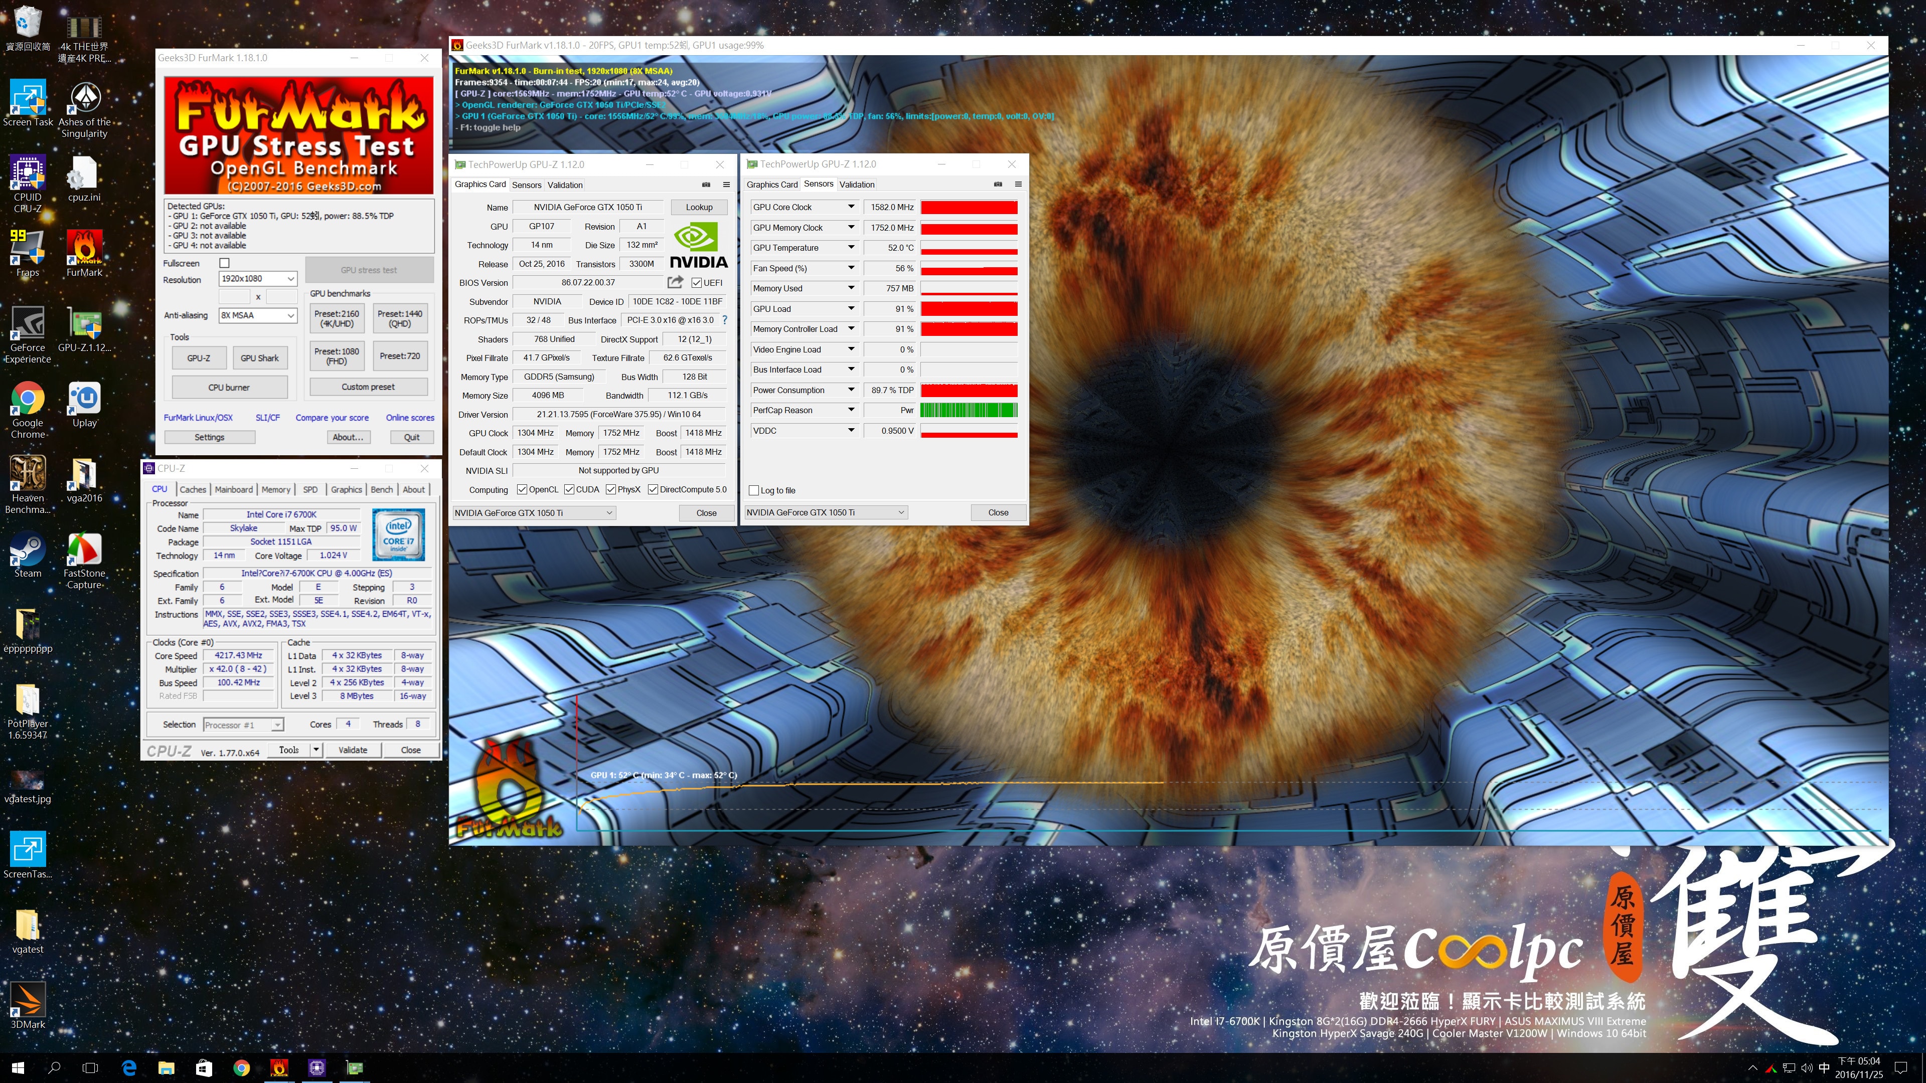Click the Lookup button in GPU-Z

pyautogui.click(x=699, y=207)
